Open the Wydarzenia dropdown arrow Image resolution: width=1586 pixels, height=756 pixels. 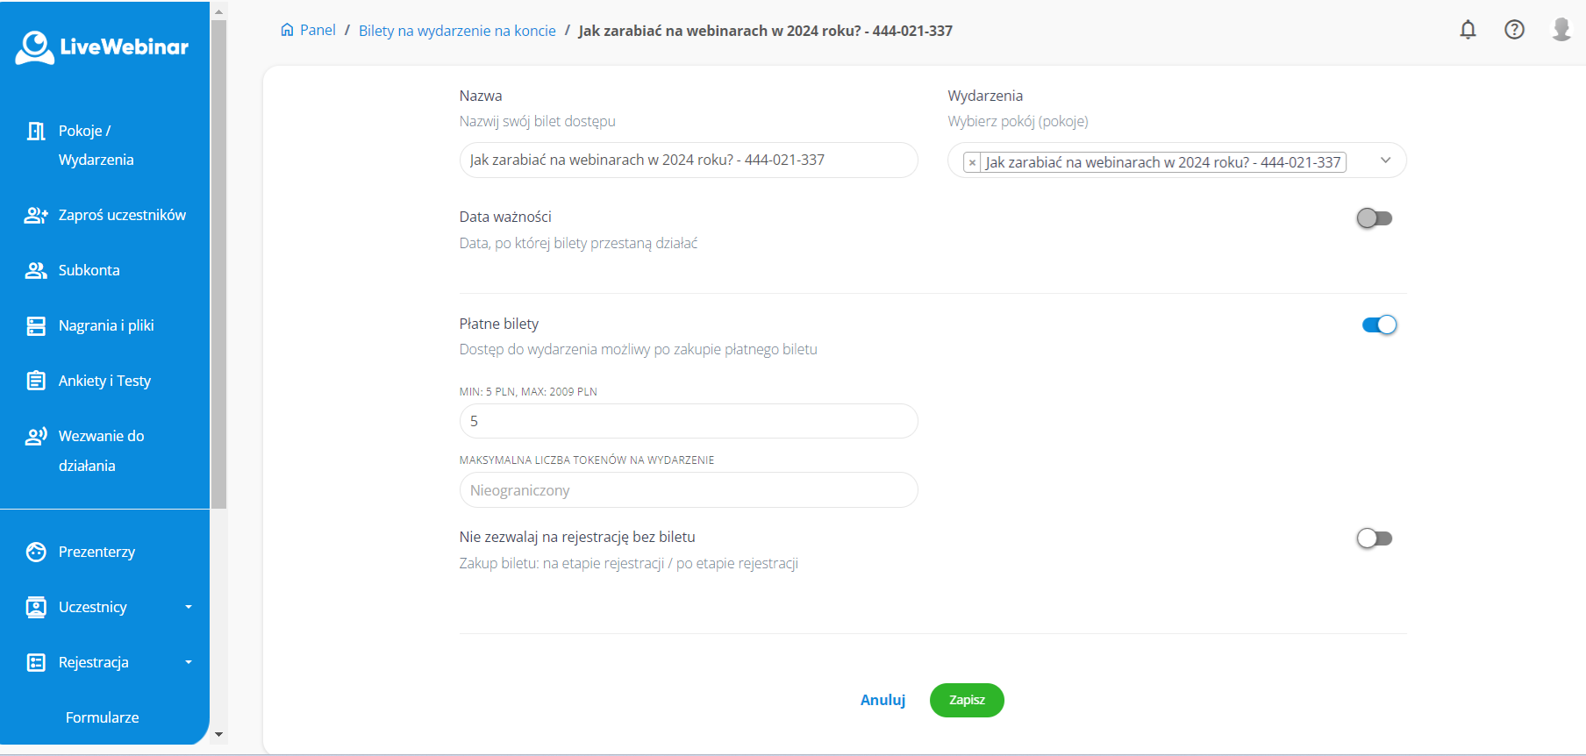click(x=1385, y=160)
